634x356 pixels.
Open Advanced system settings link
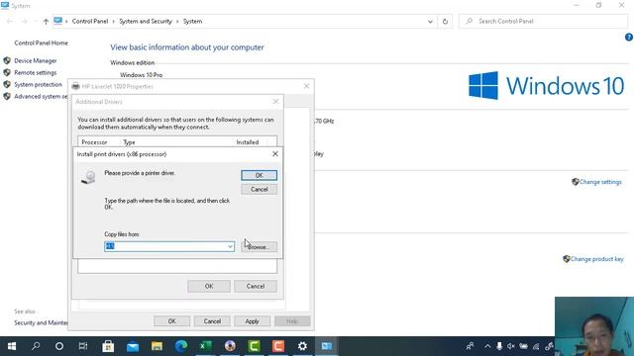tap(41, 97)
